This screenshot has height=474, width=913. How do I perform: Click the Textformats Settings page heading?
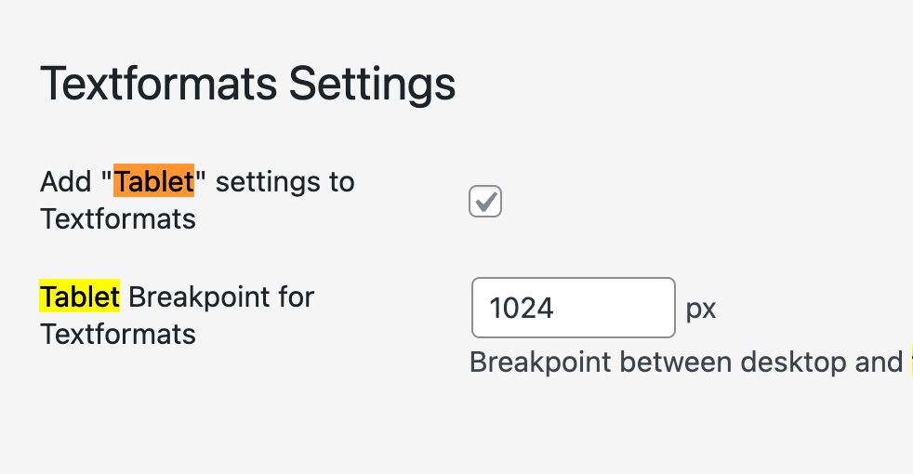pyautogui.click(x=248, y=84)
